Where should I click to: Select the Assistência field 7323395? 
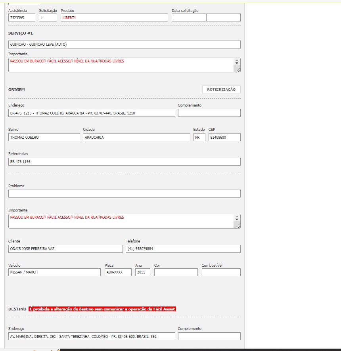click(x=22, y=17)
